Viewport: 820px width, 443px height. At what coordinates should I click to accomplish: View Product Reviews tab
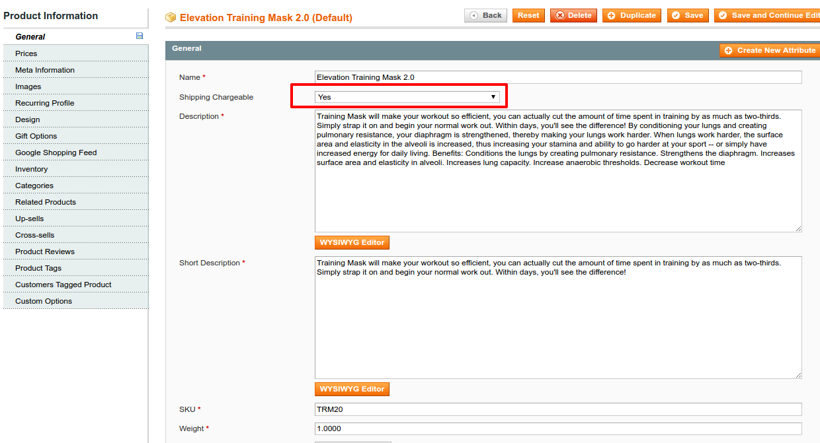coord(75,252)
